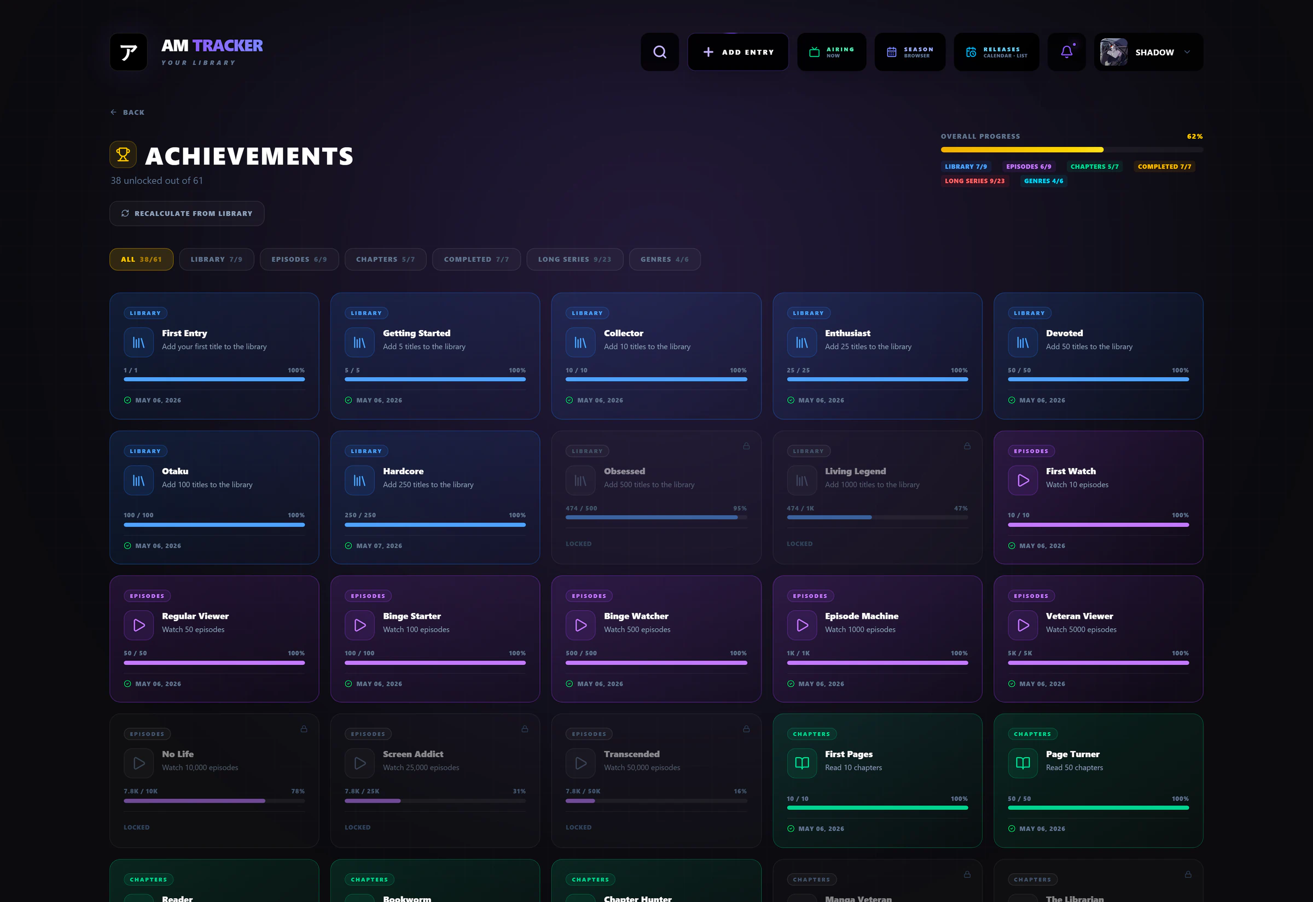The height and width of the screenshot is (902, 1313).
Task: Switch to the EPISODES 6/9 filter tab
Action: click(x=299, y=260)
